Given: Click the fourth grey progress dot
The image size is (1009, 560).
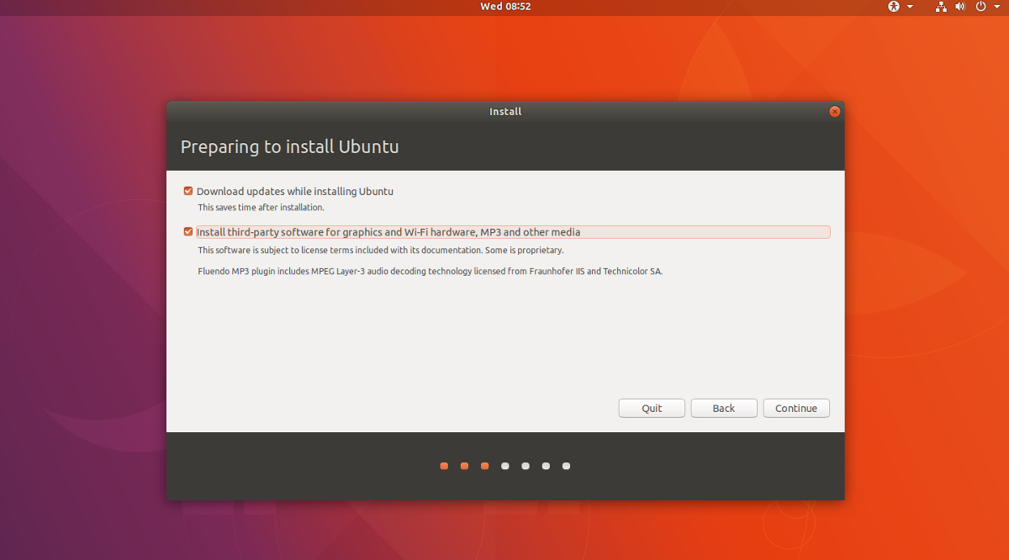Looking at the screenshot, I should click(x=504, y=465).
